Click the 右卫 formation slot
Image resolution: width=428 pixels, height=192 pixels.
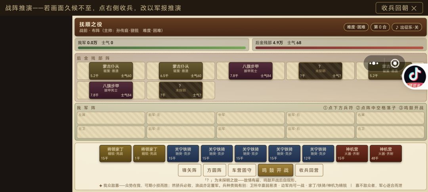390,132
